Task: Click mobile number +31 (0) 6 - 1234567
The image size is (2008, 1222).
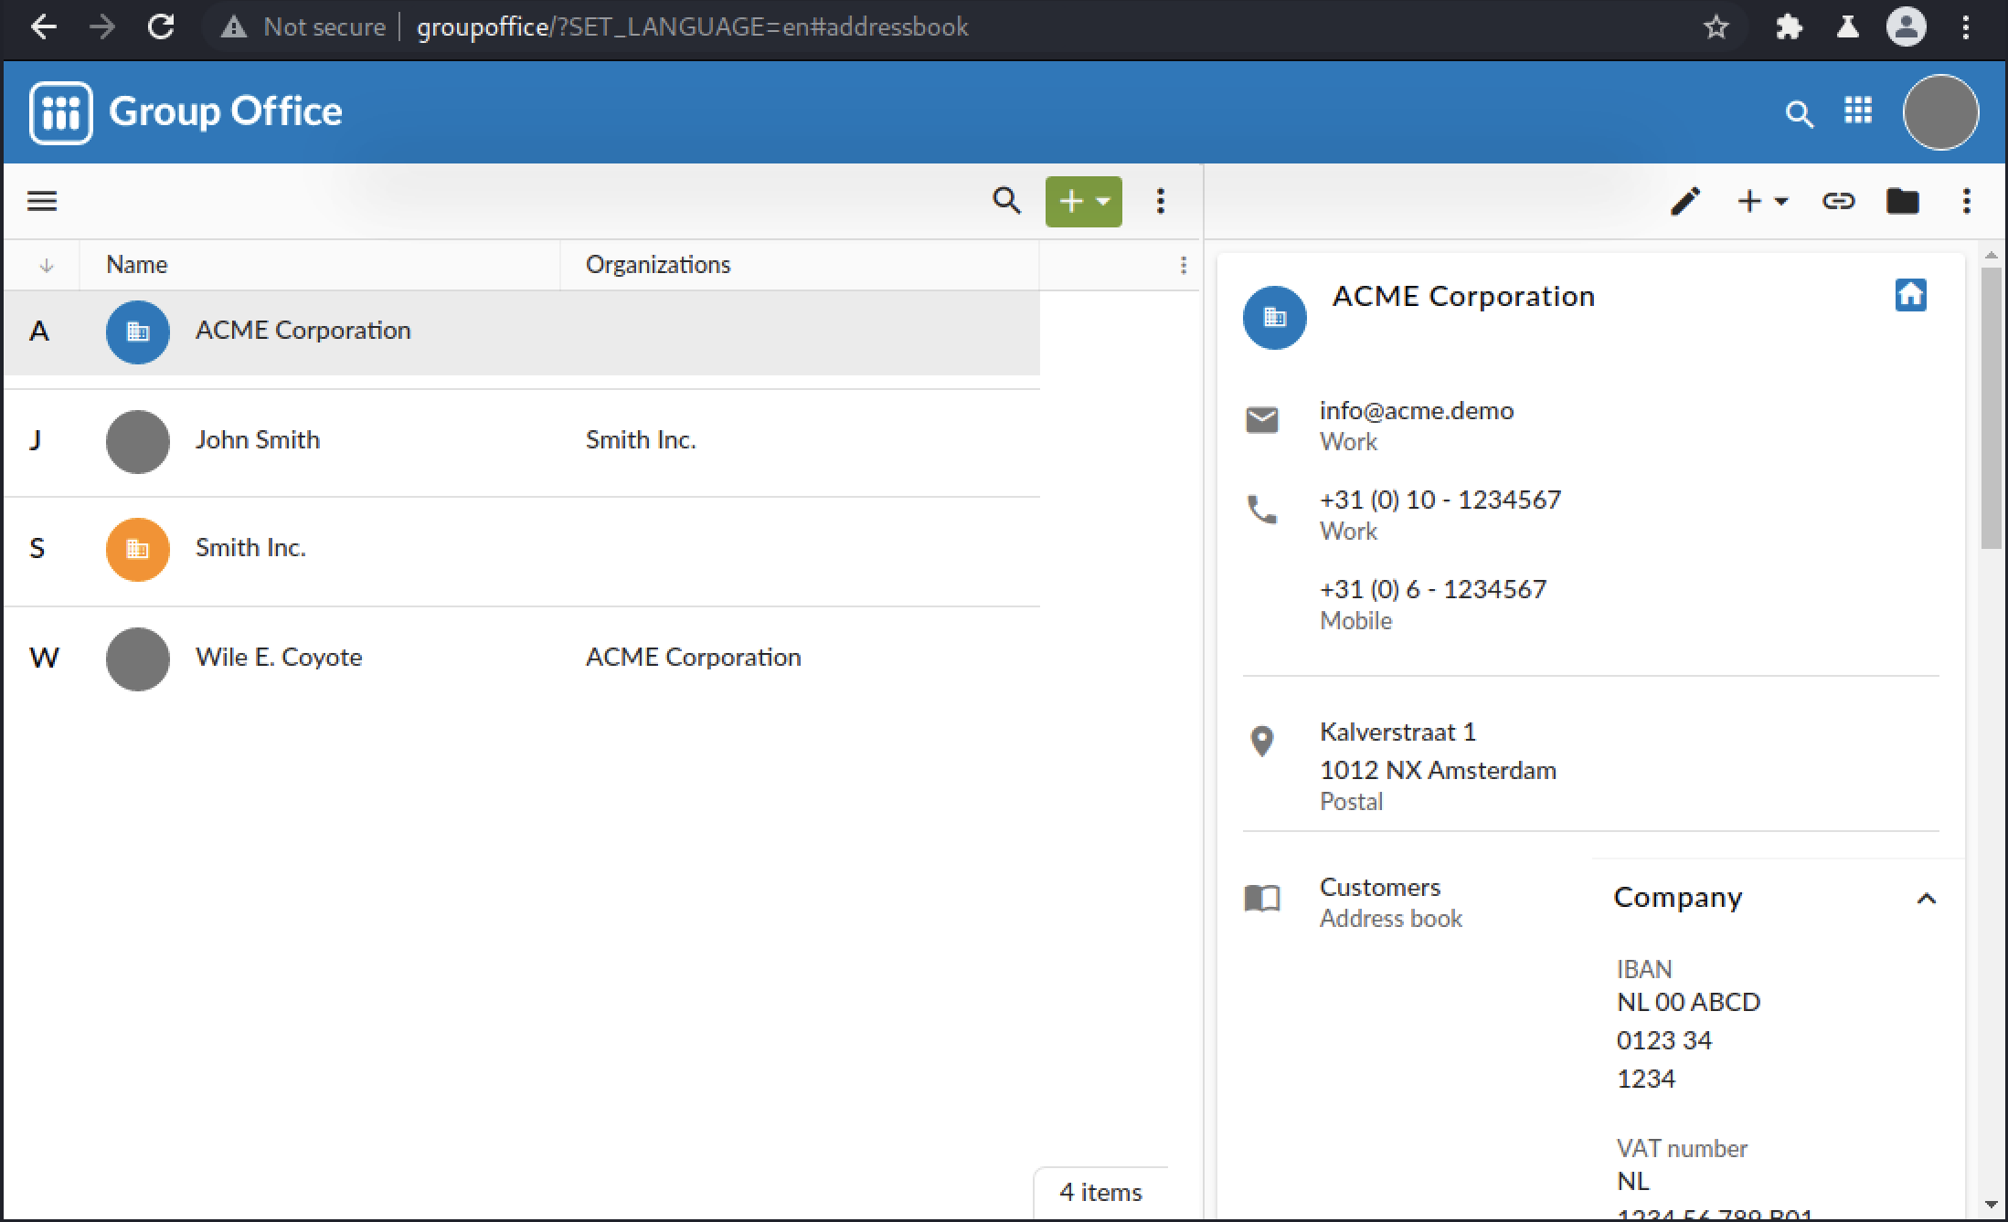Action: pos(1433,590)
